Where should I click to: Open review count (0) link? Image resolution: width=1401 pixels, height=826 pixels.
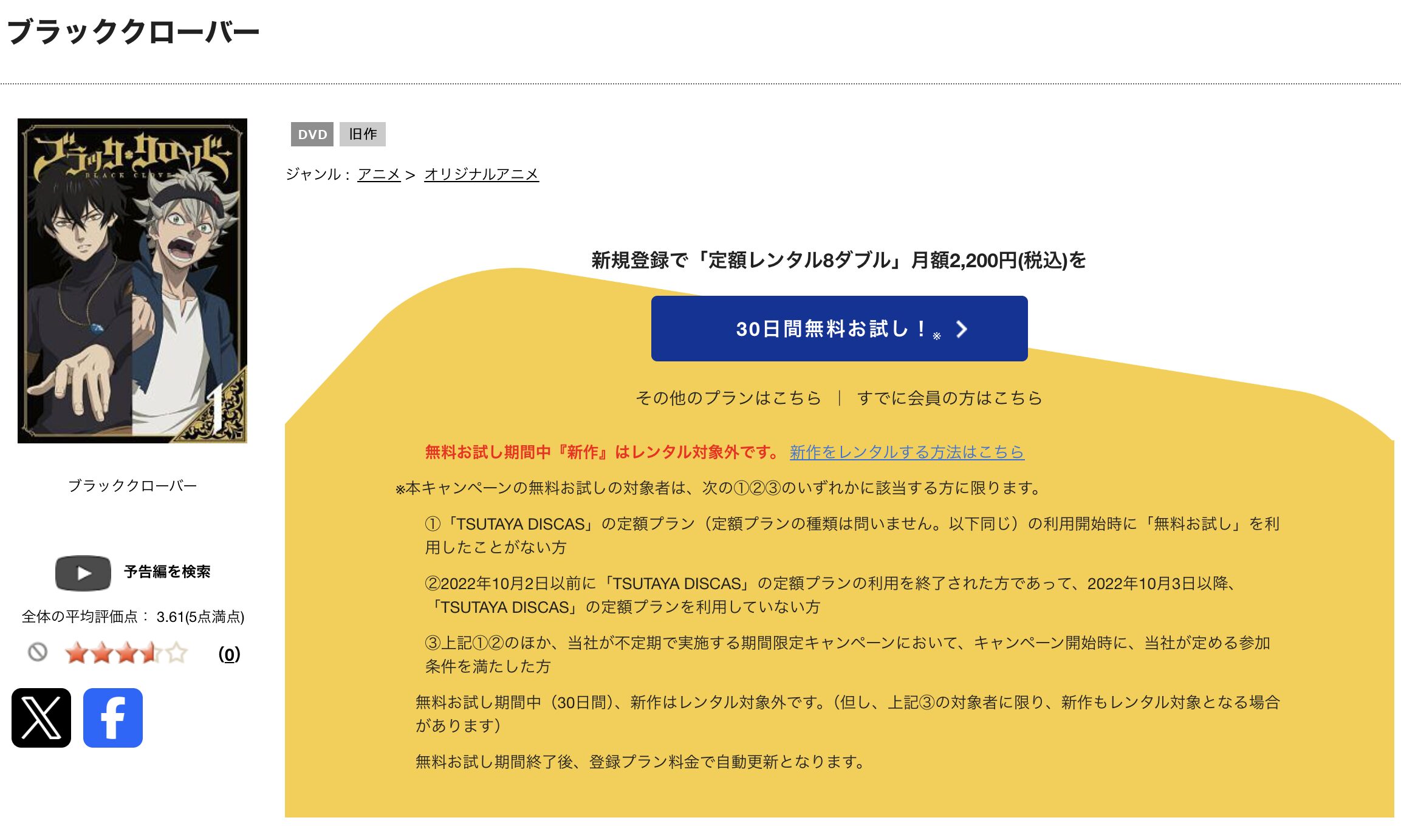coord(229,654)
